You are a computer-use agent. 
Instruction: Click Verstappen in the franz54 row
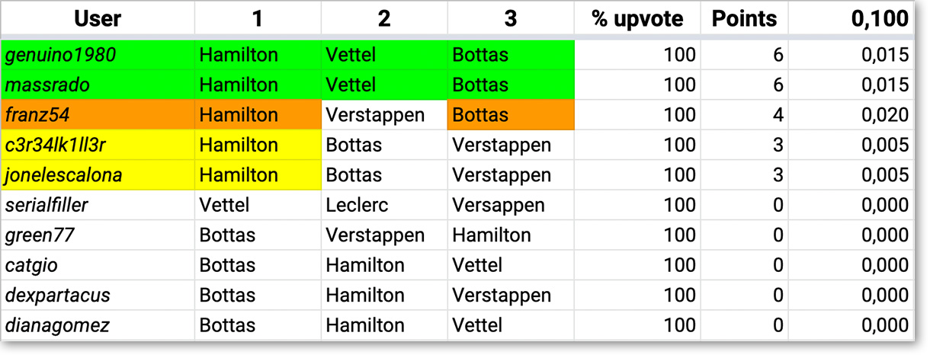(x=384, y=115)
